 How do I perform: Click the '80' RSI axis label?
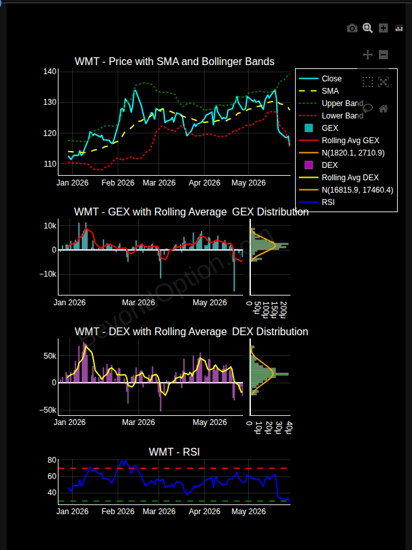(x=52, y=460)
